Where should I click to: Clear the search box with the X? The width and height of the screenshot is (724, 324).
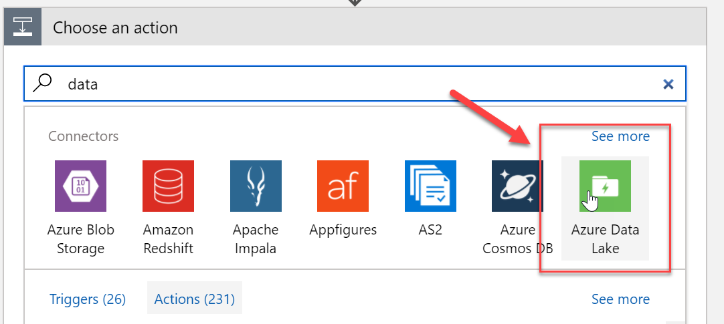tap(668, 84)
